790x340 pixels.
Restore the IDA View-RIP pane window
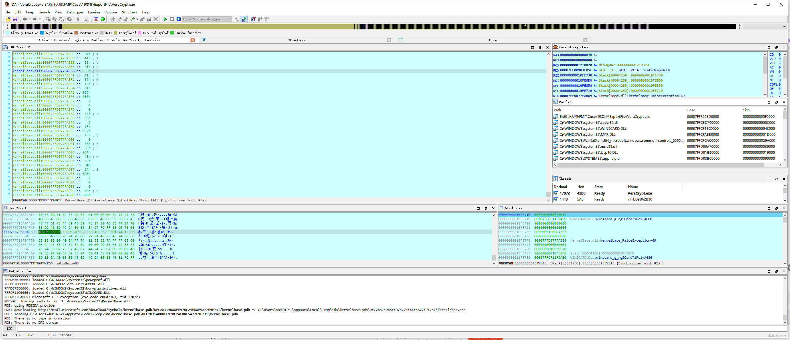(x=540, y=48)
